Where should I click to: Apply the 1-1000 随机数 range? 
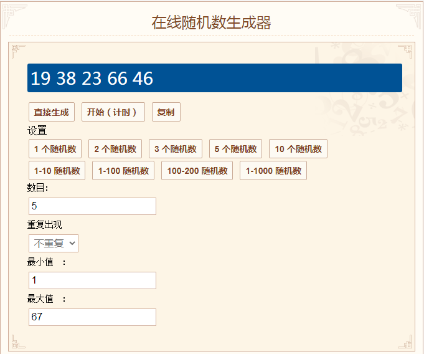(273, 171)
